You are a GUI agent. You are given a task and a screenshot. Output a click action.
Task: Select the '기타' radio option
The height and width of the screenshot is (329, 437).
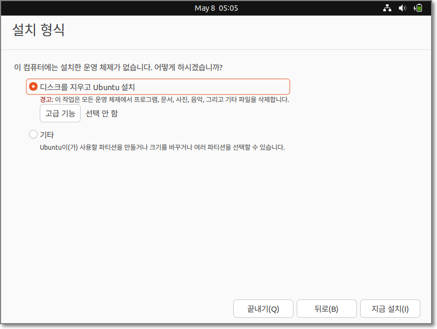click(33, 134)
